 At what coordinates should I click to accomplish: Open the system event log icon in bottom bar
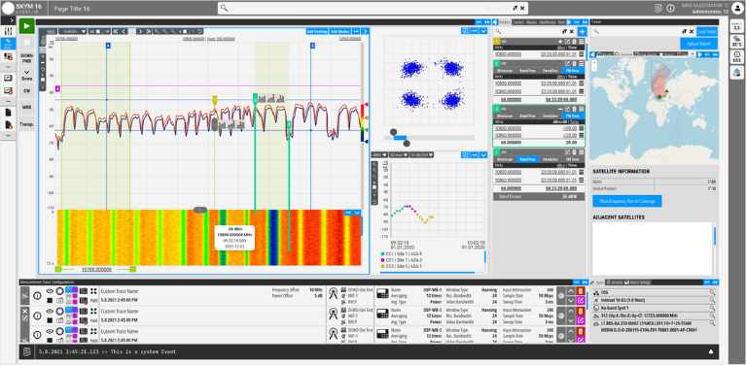(27, 351)
